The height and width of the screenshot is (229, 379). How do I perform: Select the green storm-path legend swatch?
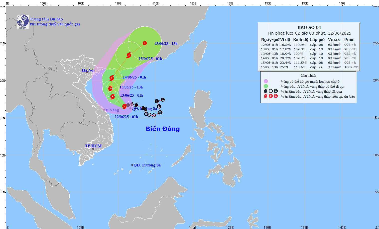tap(266, 86)
